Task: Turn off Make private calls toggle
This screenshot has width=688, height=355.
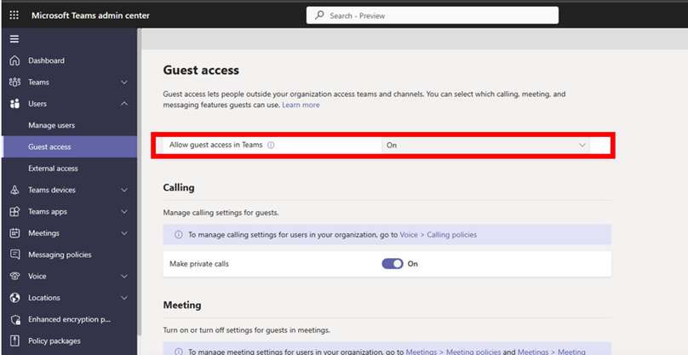Action: point(393,264)
